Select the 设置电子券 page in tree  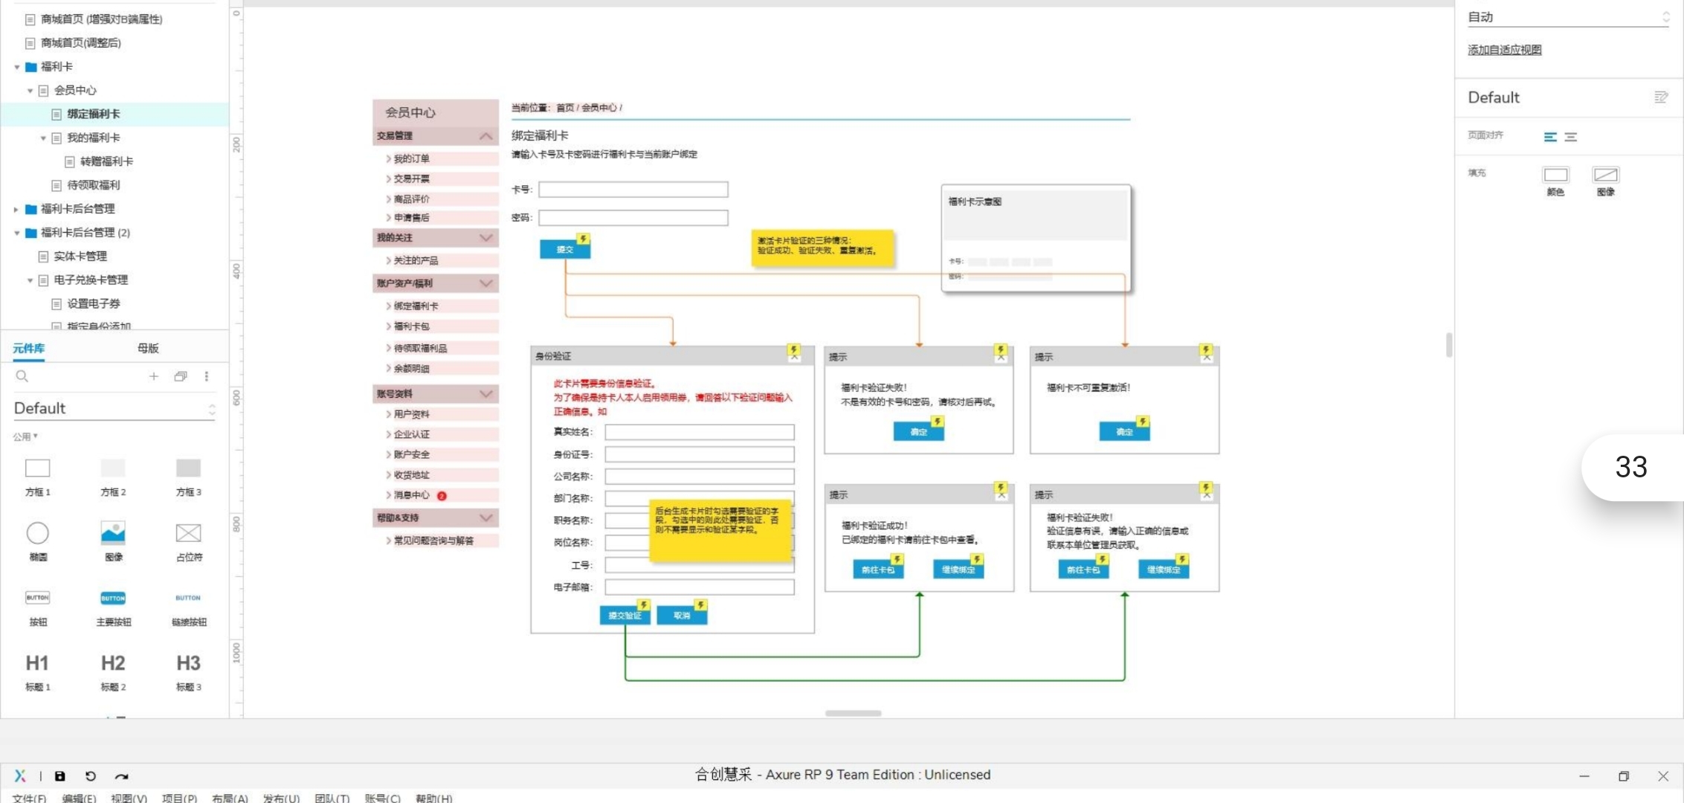click(94, 304)
